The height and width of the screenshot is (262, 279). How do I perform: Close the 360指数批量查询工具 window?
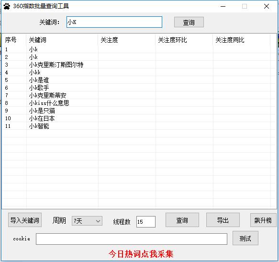point(267,6)
